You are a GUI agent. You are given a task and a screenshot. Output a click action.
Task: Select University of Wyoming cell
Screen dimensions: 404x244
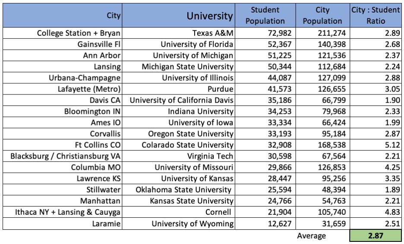pyautogui.click(x=193, y=224)
